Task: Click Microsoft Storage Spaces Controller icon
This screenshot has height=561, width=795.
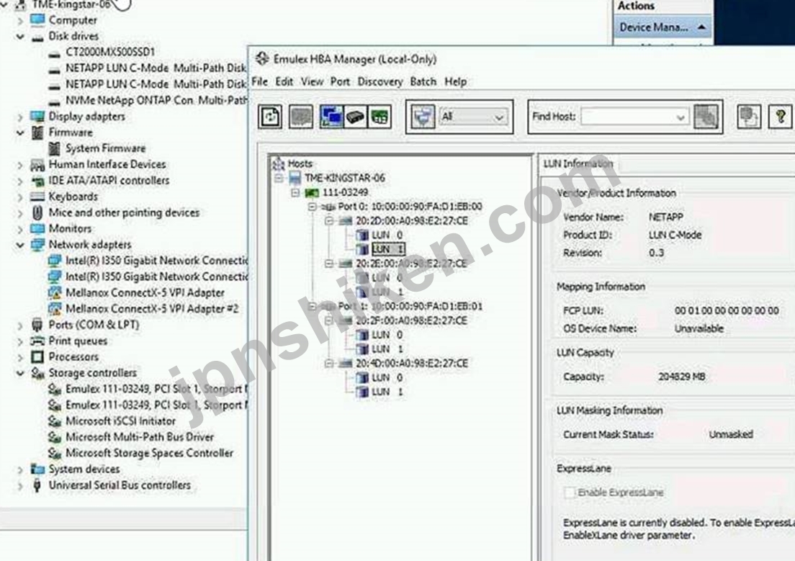Action: (x=55, y=453)
